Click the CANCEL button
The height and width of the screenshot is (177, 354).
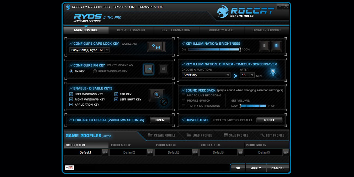278,168
